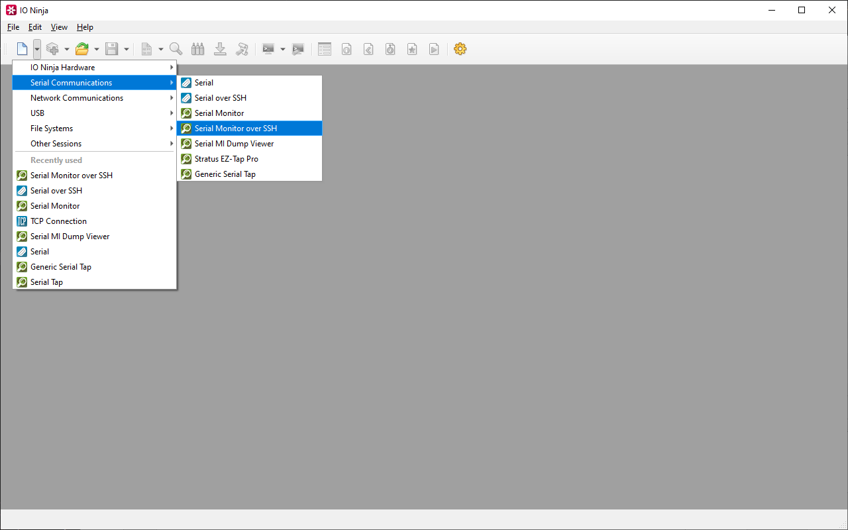Viewport: 848px width, 530px height.
Task: Click the second terminal console icon
Action: pos(298,49)
